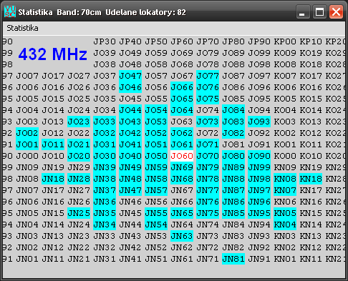Select highlighted locator JN63
Viewport: 348px width, 281px height.
[x=182, y=236]
